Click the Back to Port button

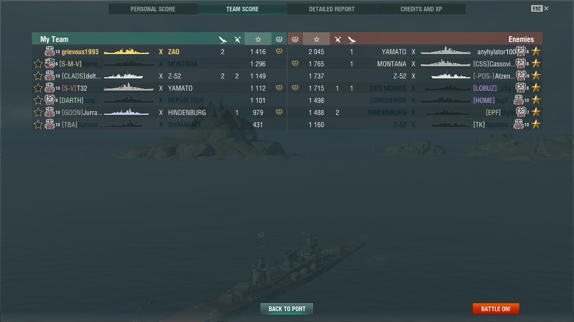point(287,309)
